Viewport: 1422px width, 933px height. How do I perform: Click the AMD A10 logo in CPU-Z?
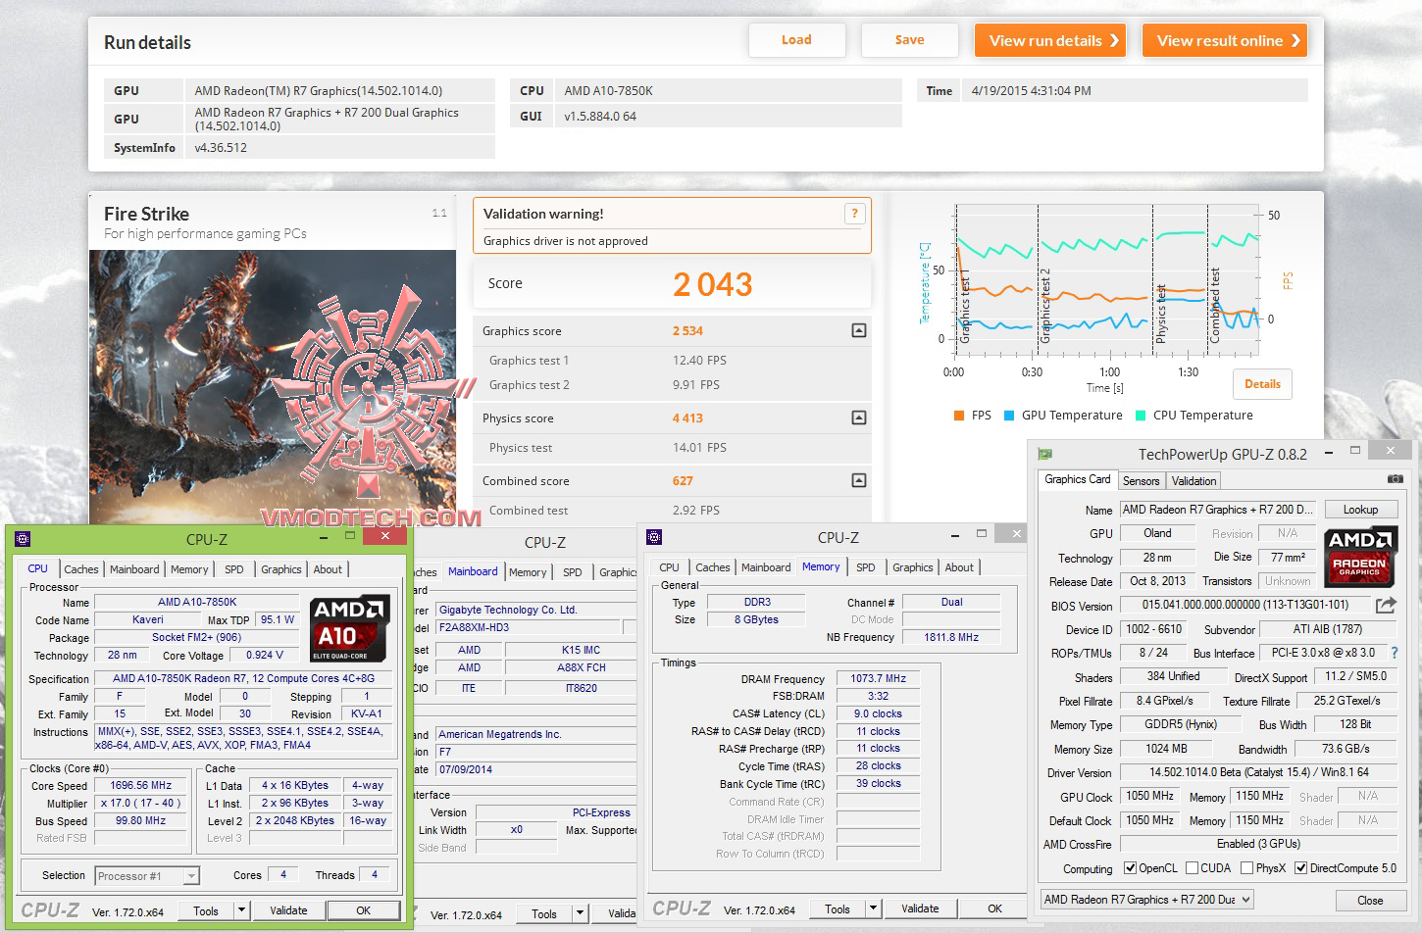(348, 628)
